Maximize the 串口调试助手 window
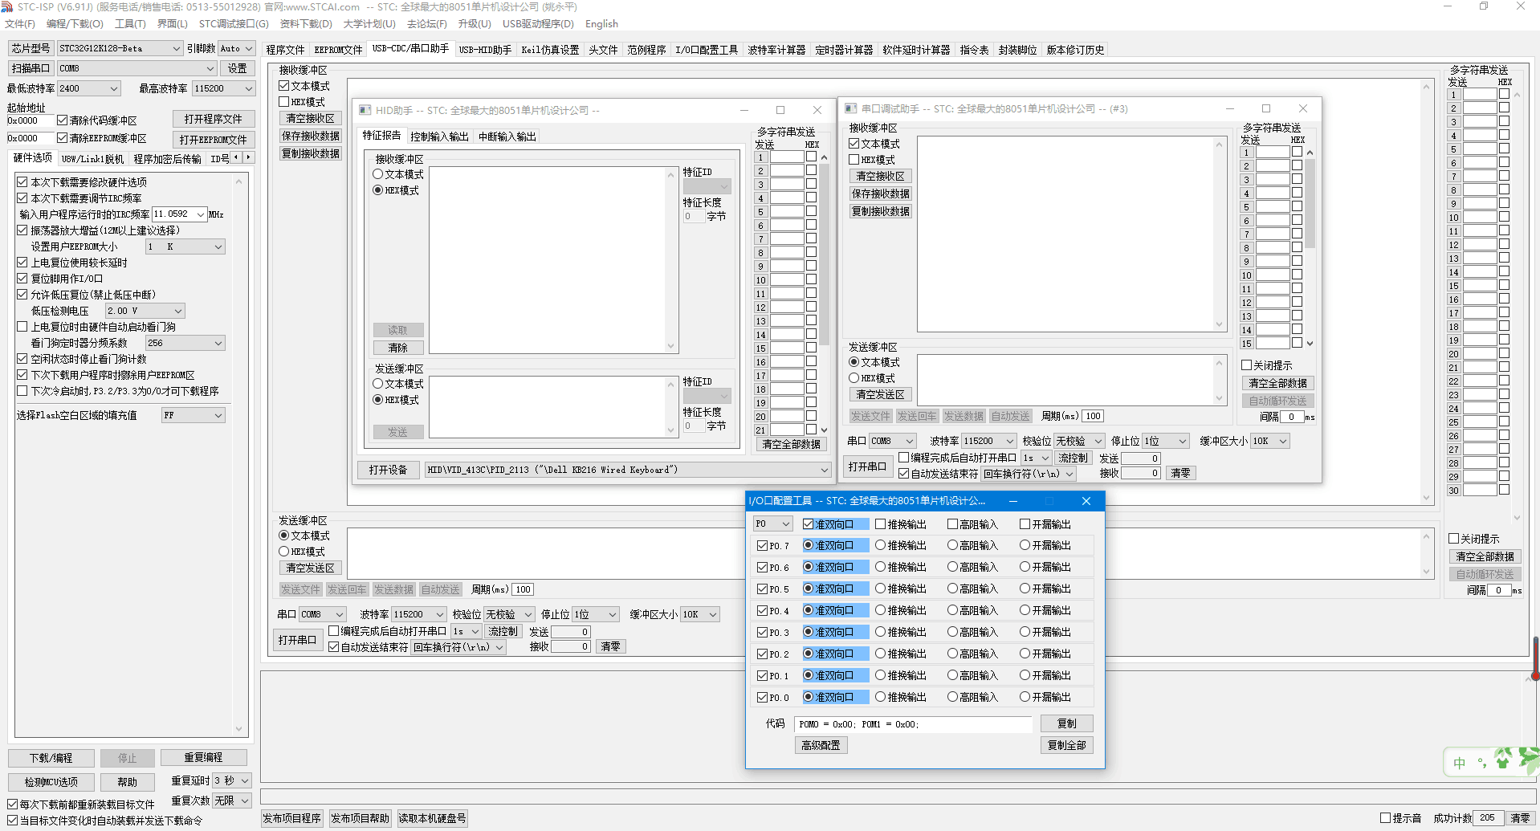The image size is (1540, 831). pos(1266,108)
